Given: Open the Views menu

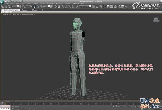Looking at the screenshot, I should [23, 4].
